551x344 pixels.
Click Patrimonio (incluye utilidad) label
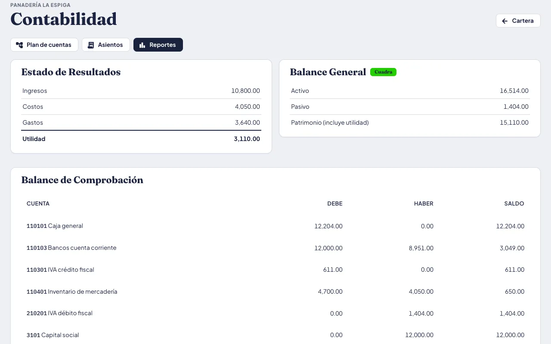pos(330,123)
